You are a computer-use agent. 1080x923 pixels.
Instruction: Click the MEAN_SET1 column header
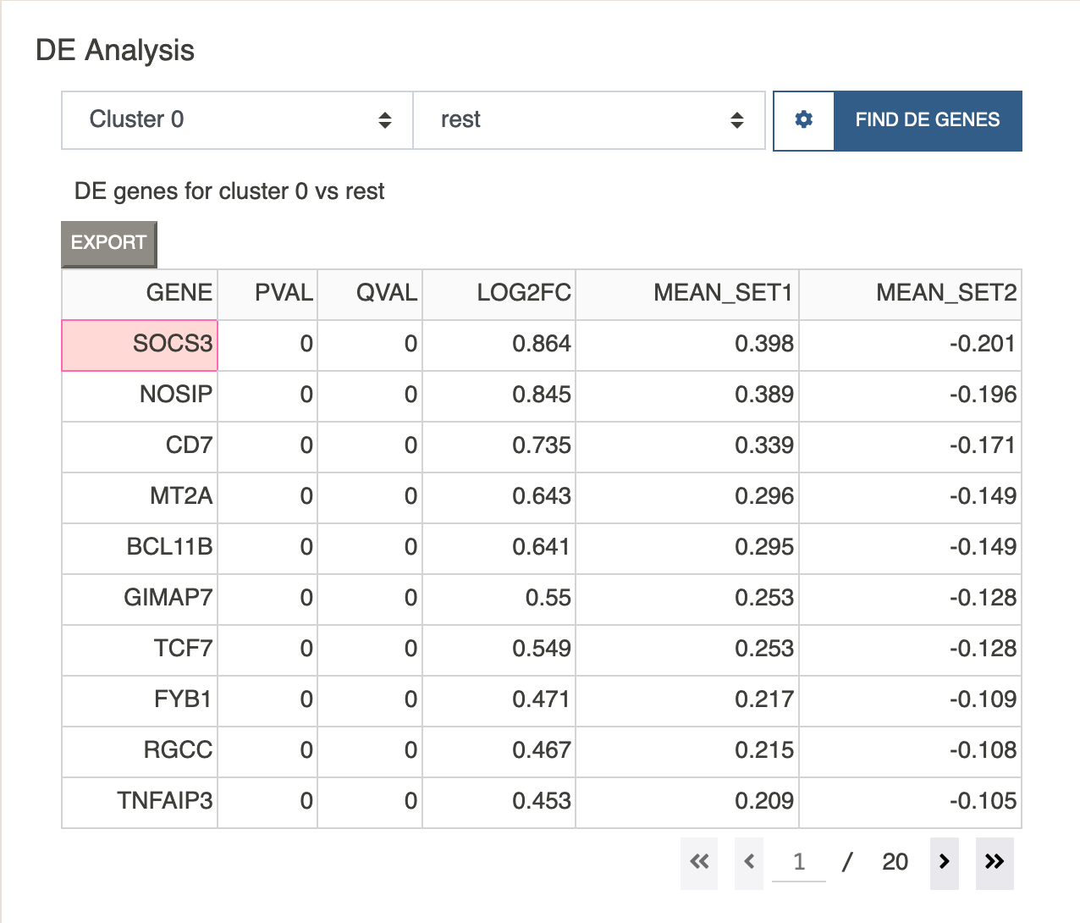(x=687, y=294)
